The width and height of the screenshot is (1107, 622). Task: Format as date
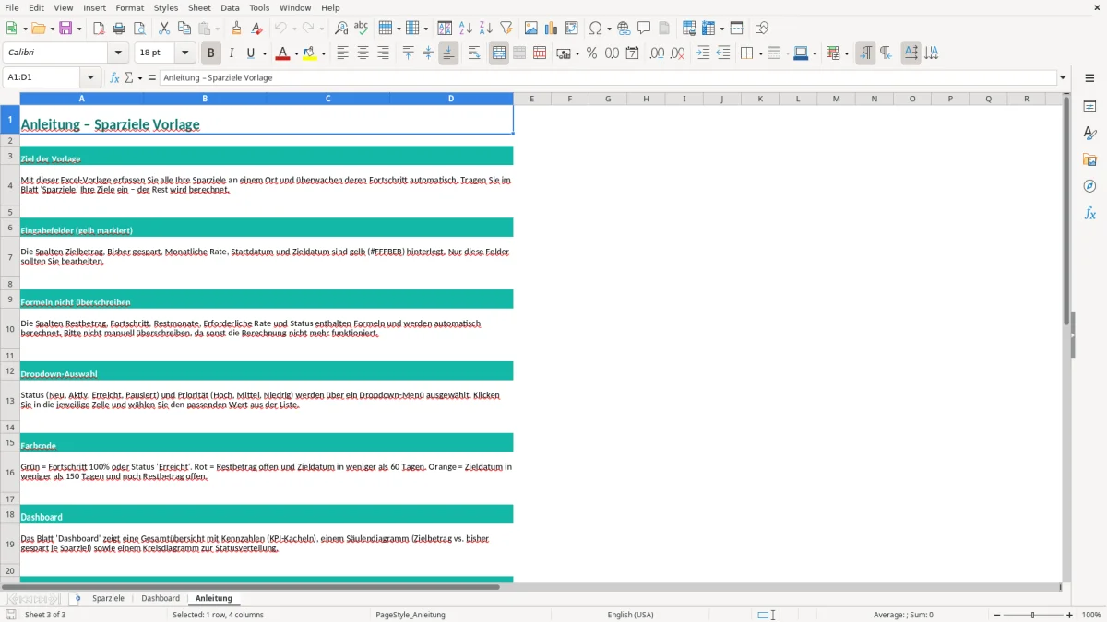coord(632,53)
